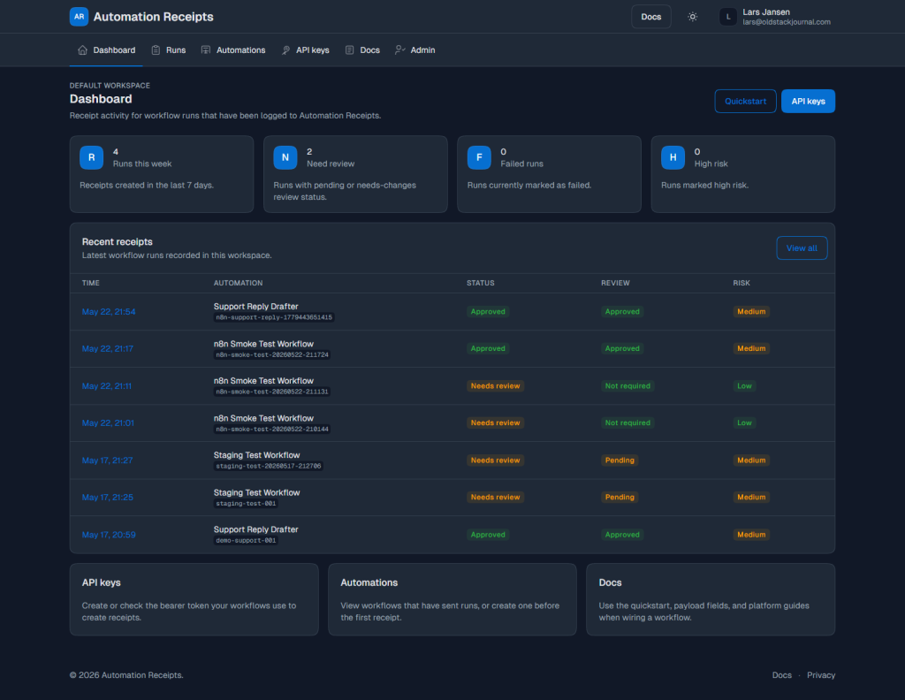Open the May 17, 21:27 receipt link
Viewport: 905px width, 700px height.
107,460
